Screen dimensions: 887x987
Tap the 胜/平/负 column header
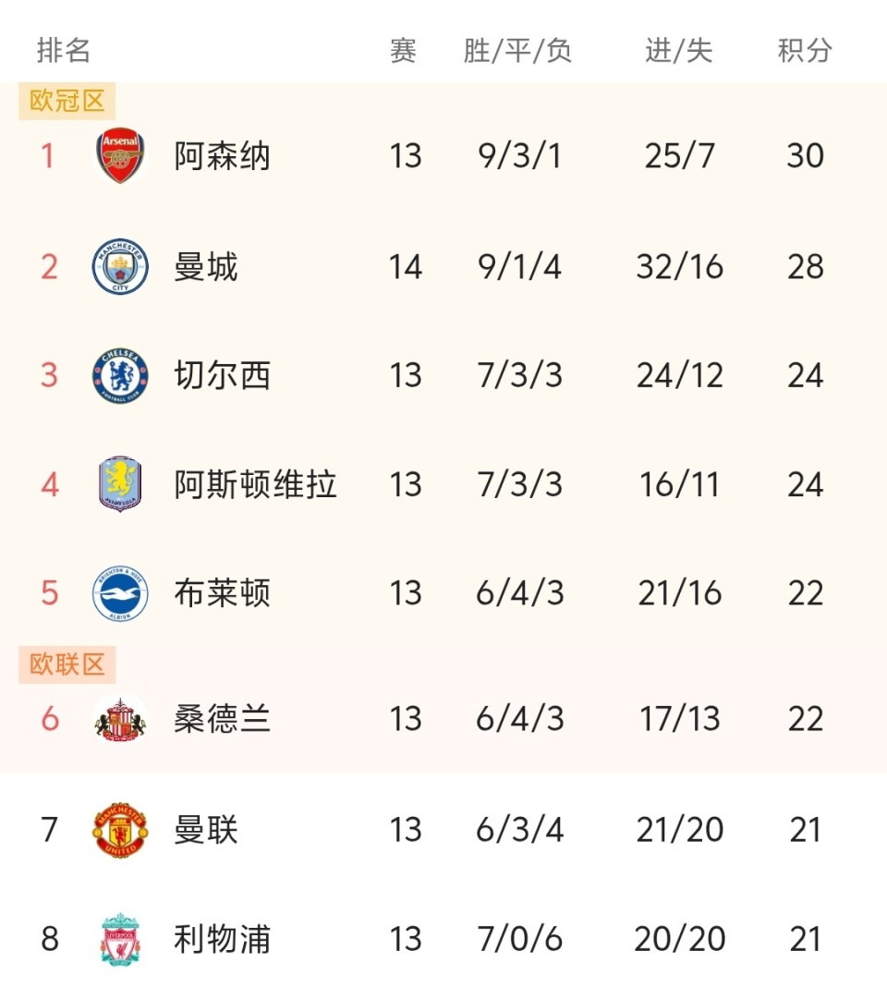(517, 50)
